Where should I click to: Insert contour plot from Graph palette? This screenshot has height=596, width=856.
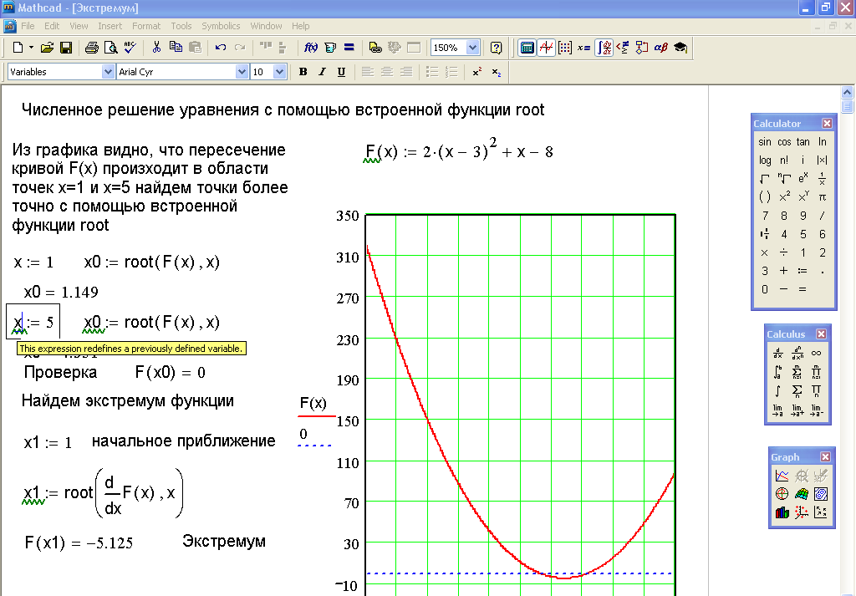820,494
